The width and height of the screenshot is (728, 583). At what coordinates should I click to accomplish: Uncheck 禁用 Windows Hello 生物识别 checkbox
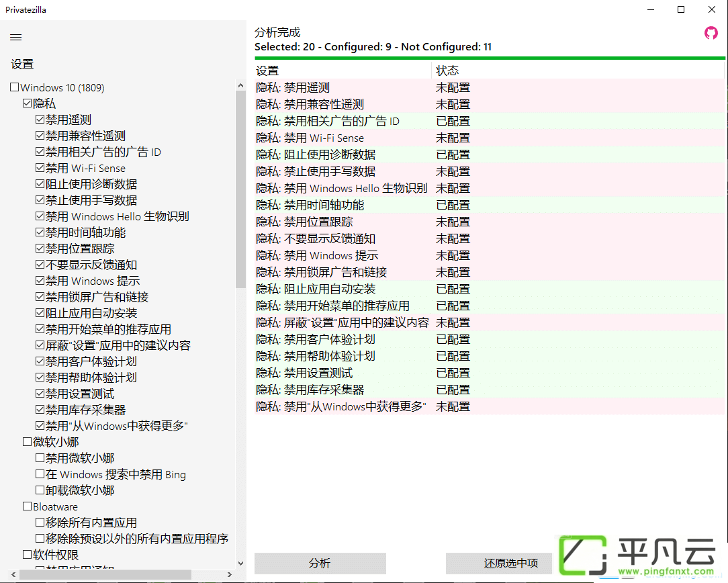pos(40,216)
